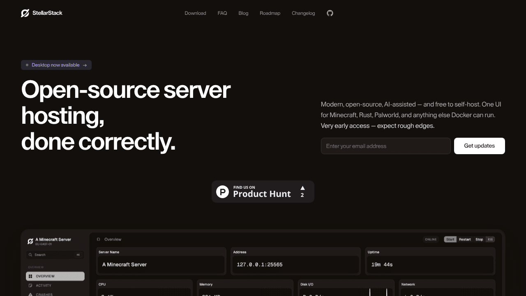This screenshot has width=526, height=296.
Task: Open the Blog link
Action: tap(243, 13)
